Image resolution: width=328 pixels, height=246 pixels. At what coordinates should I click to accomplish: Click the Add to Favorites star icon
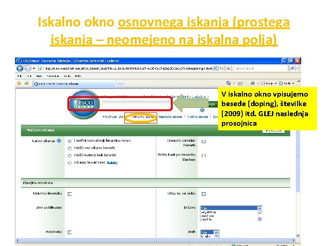click(x=26, y=83)
